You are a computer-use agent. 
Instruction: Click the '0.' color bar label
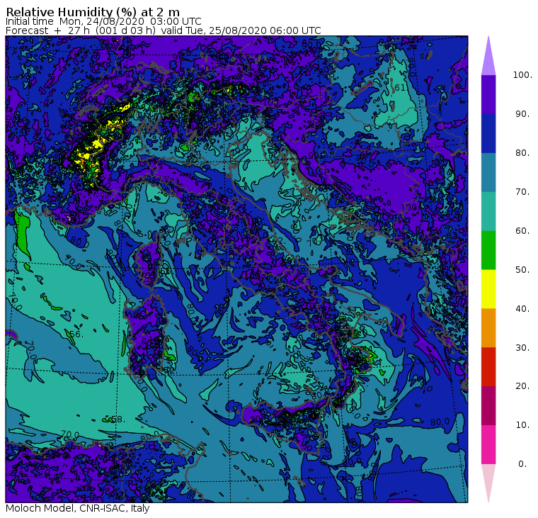pos(522,464)
